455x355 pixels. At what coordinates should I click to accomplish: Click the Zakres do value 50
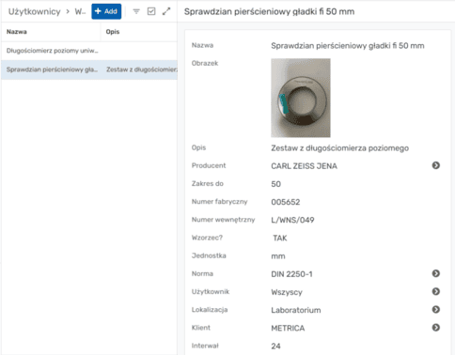coord(275,184)
